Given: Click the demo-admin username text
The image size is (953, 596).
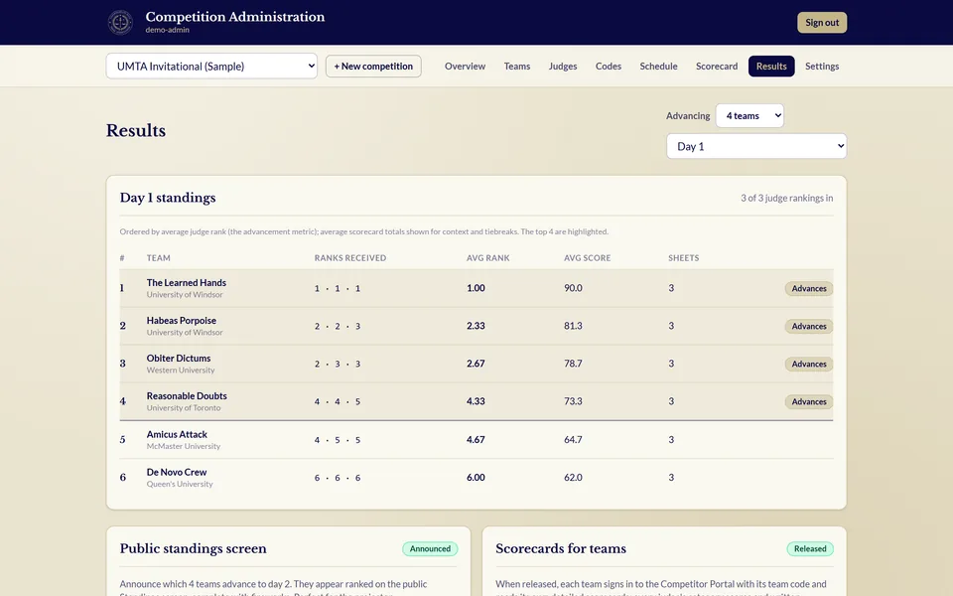Looking at the screenshot, I should click(167, 30).
